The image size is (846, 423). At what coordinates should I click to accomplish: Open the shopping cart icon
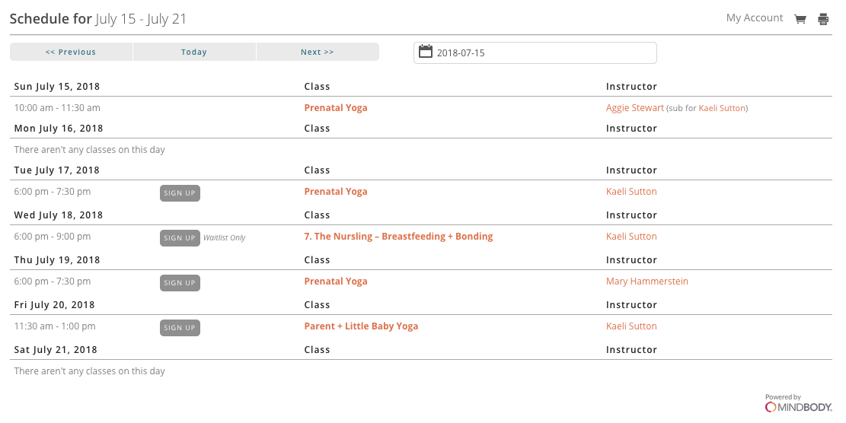[800, 19]
